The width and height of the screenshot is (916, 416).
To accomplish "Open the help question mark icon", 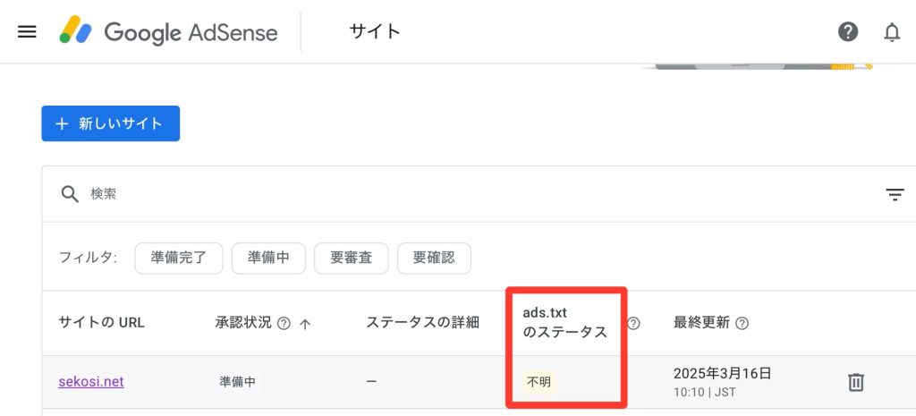I will pyautogui.click(x=847, y=32).
